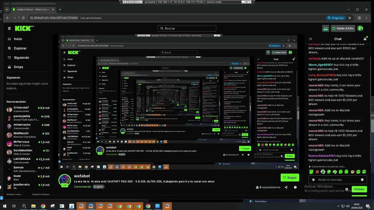The image size is (374, 210).
Task: Open recommended channel misternacho
Action: [x=28, y=126]
